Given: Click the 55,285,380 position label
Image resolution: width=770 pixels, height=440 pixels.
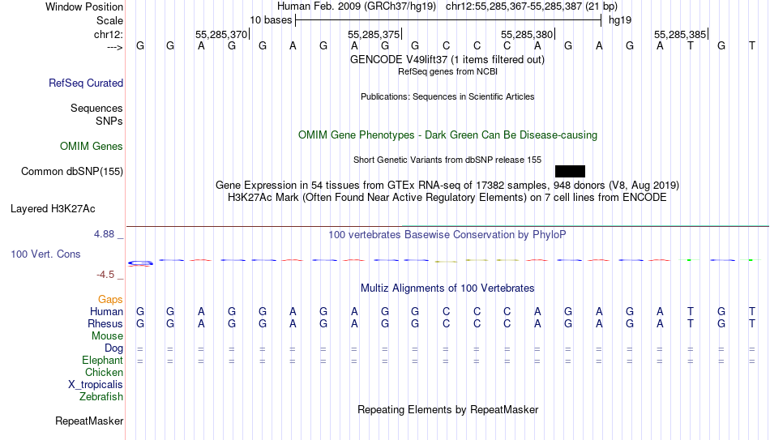Looking at the screenshot, I should point(528,34).
